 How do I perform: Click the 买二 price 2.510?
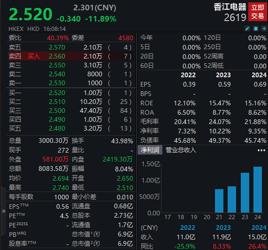57,102
